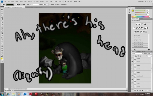Select the Layer 5 thumbnail
153x96 pixels.
click(x=135, y=72)
